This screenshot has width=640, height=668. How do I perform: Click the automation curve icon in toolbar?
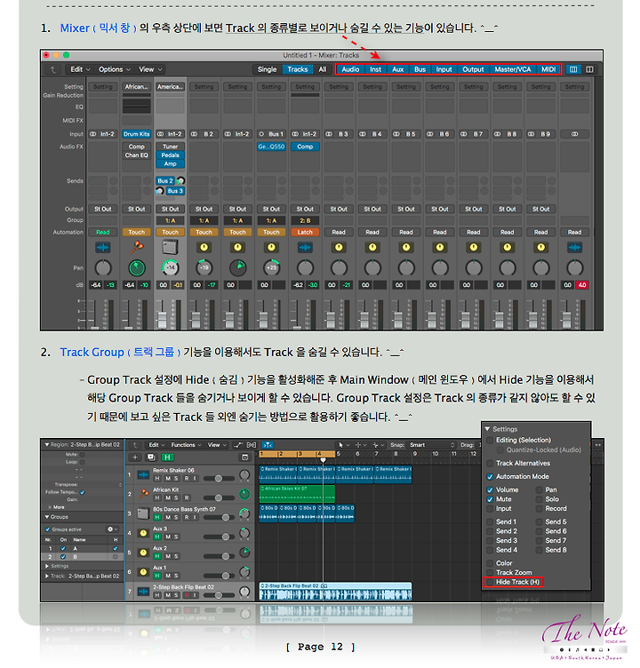[238, 445]
